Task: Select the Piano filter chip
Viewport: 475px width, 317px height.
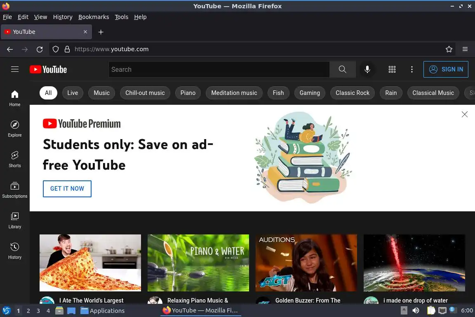Action: tap(188, 93)
